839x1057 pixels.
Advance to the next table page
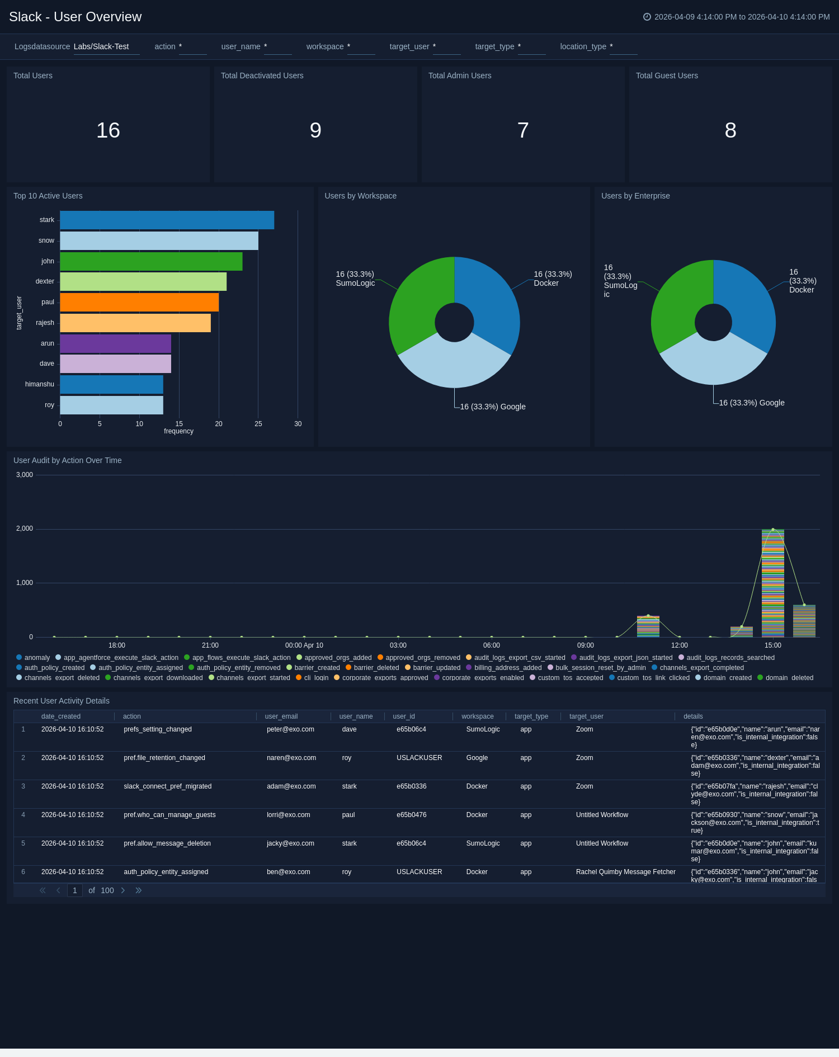pos(123,890)
